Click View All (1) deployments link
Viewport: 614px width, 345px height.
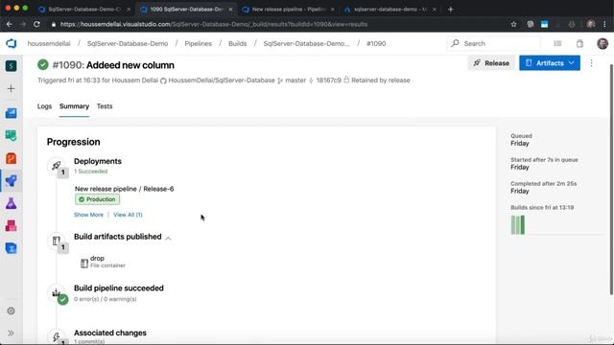pos(128,215)
